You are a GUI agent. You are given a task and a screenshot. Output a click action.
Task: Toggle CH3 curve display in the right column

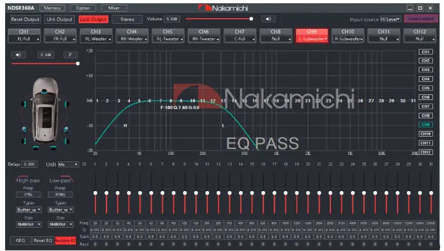[x=425, y=70]
